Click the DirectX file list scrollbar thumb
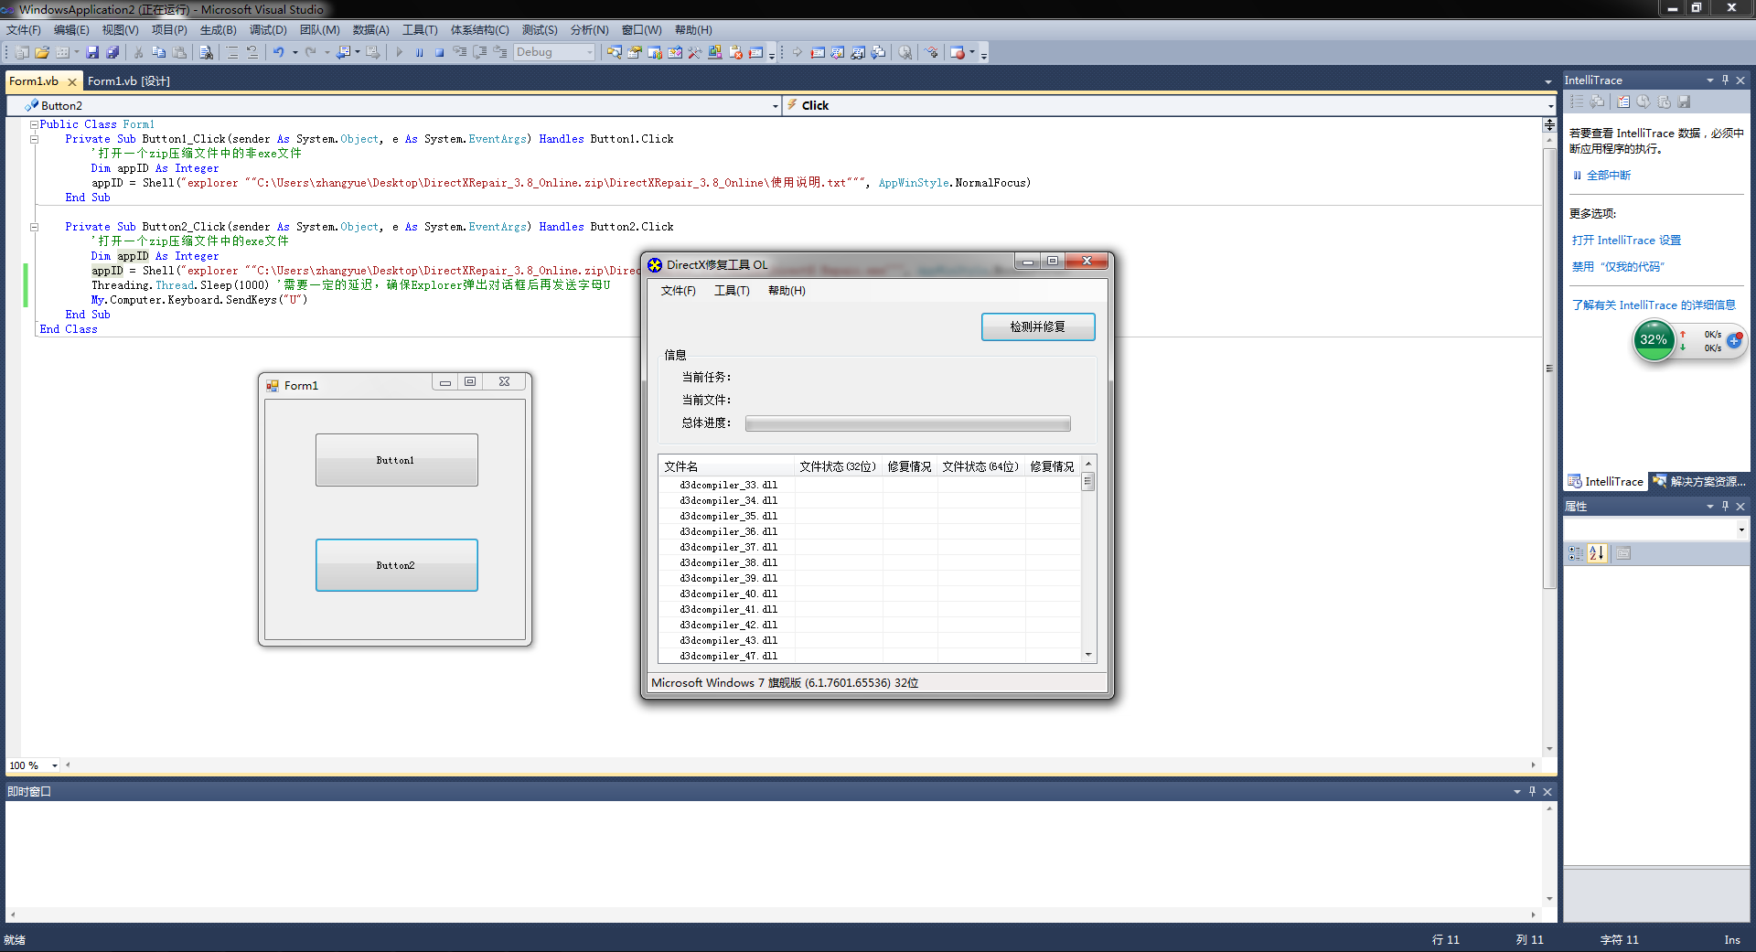The height and width of the screenshot is (952, 1756). (1088, 482)
